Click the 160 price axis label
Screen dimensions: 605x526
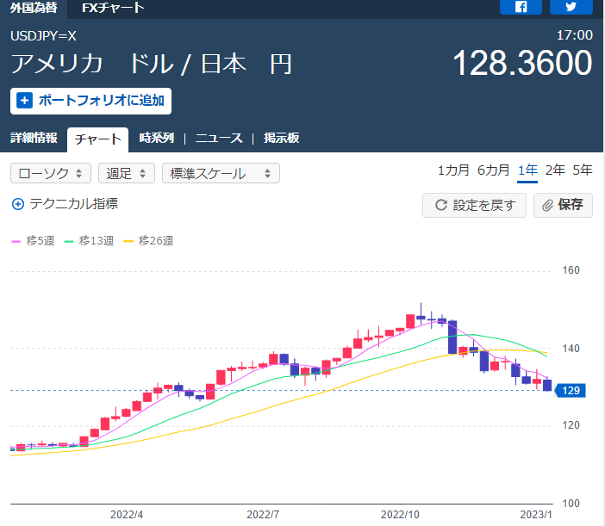click(x=571, y=270)
